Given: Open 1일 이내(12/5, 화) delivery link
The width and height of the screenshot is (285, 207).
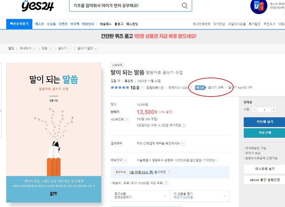Looking at the screenshot, I should coord(141,172).
